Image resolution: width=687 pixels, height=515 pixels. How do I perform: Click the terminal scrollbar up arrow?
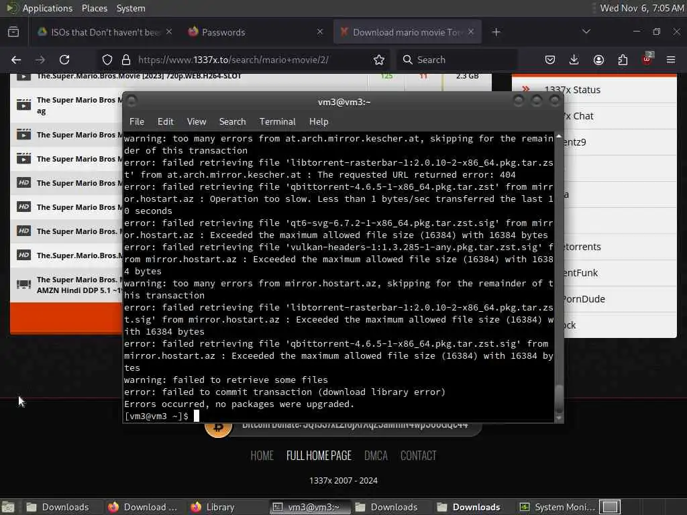[559, 137]
